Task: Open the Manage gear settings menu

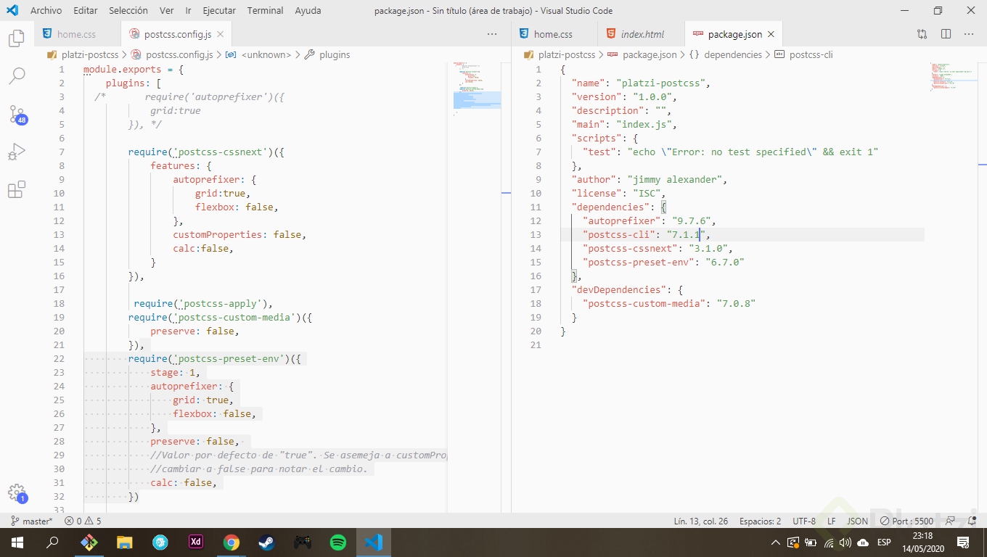Action: pos(16,492)
